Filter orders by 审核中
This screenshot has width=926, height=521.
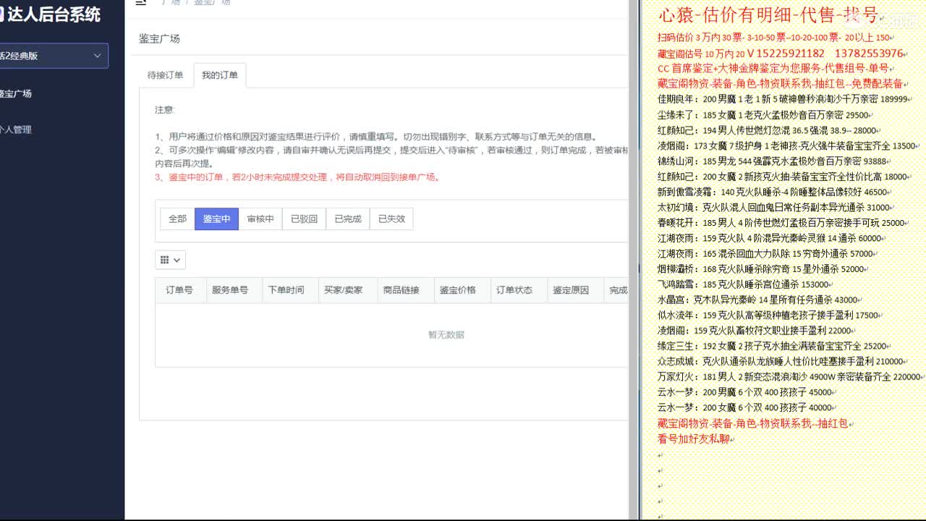coord(260,219)
